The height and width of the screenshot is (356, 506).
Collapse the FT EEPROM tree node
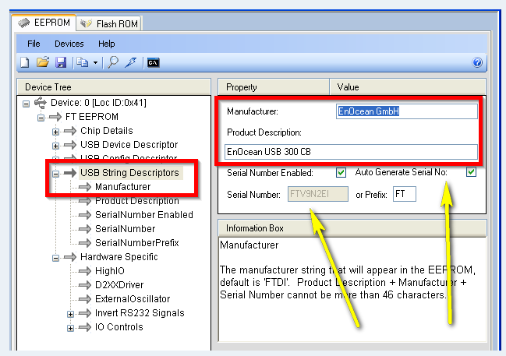(41, 118)
